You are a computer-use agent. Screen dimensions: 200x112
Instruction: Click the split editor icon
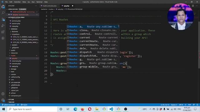tap(193, 6)
